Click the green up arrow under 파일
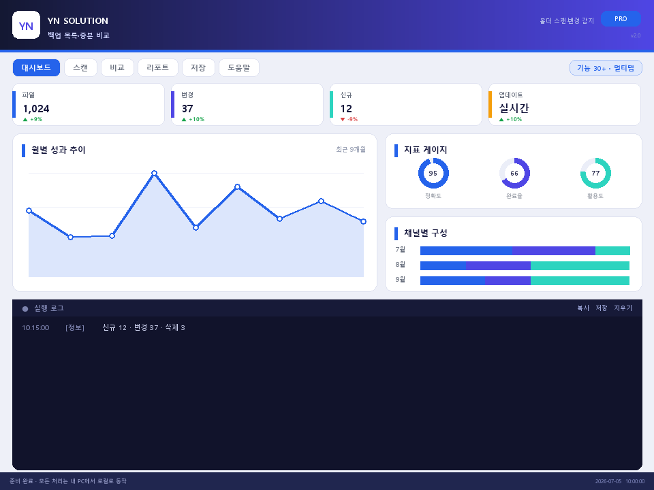Viewport: 654px width, 490px height. click(x=25, y=120)
